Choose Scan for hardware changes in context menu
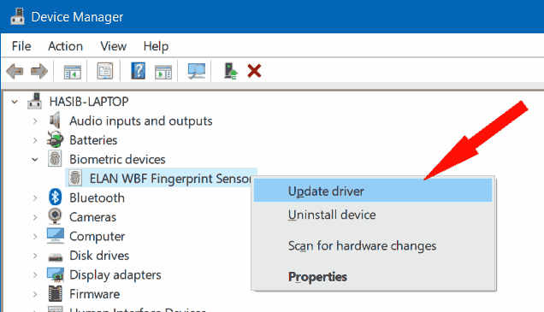Screen dimensions: 544x312 373,245
